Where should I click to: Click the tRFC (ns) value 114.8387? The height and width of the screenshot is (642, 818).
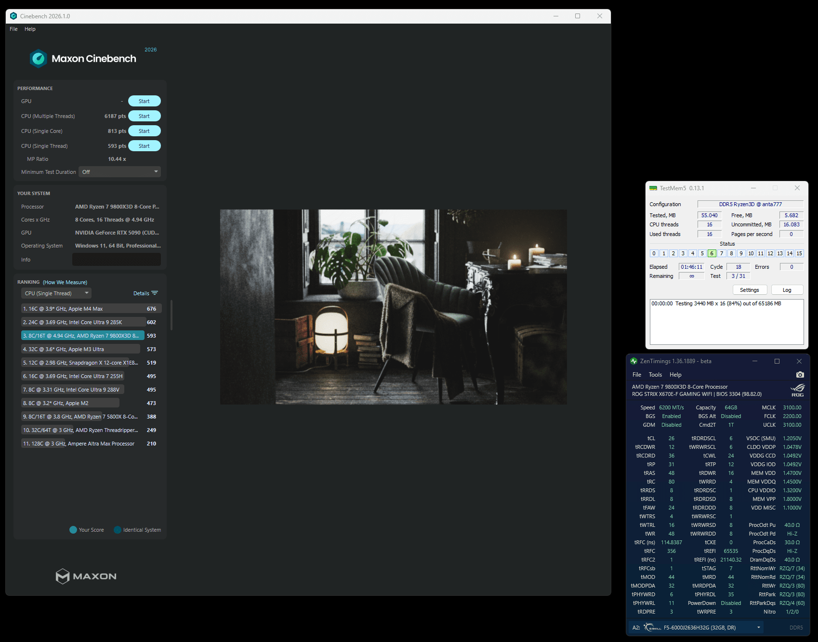pyautogui.click(x=672, y=542)
